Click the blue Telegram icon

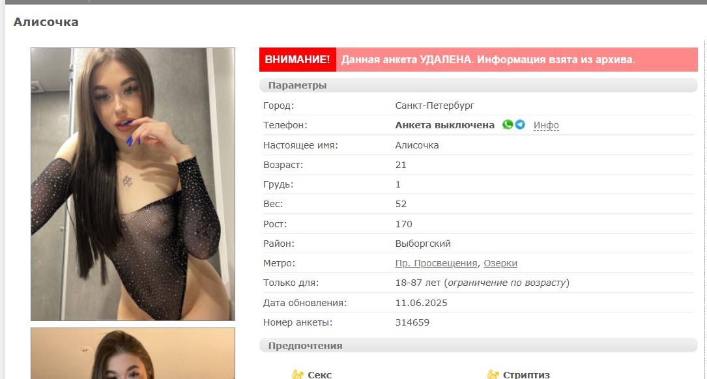520,124
